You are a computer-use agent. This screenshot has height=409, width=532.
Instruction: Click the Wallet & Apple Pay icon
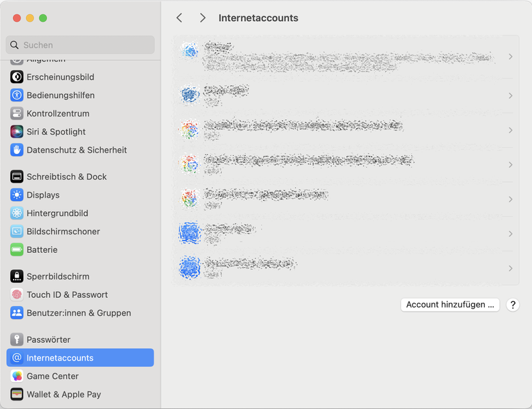coord(17,394)
